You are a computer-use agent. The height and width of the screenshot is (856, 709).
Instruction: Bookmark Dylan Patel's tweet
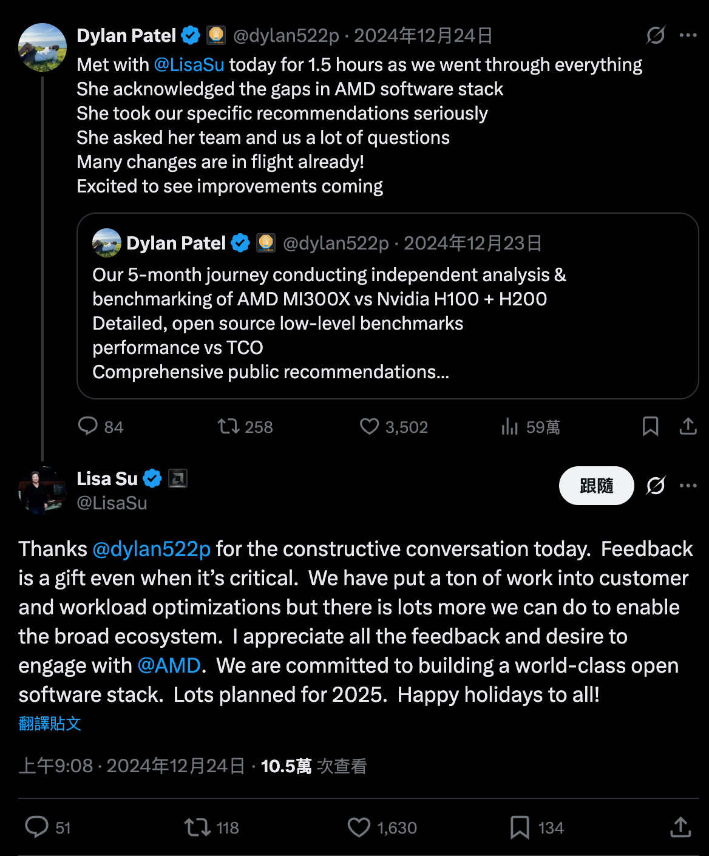tap(650, 426)
